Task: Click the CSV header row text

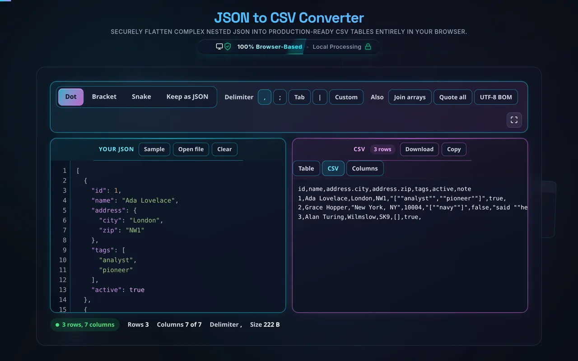Action: (x=385, y=189)
